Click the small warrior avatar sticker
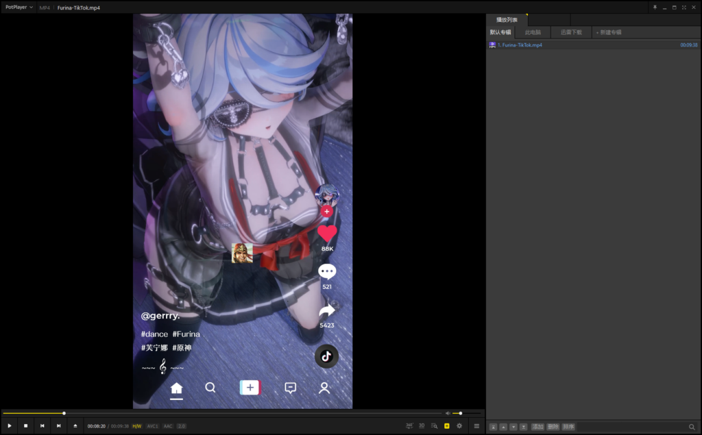The image size is (702, 435). tap(242, 253)
